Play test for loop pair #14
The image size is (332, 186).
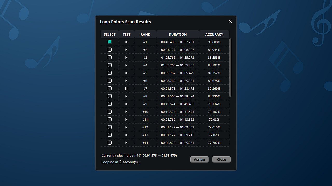tap(126, 143)
